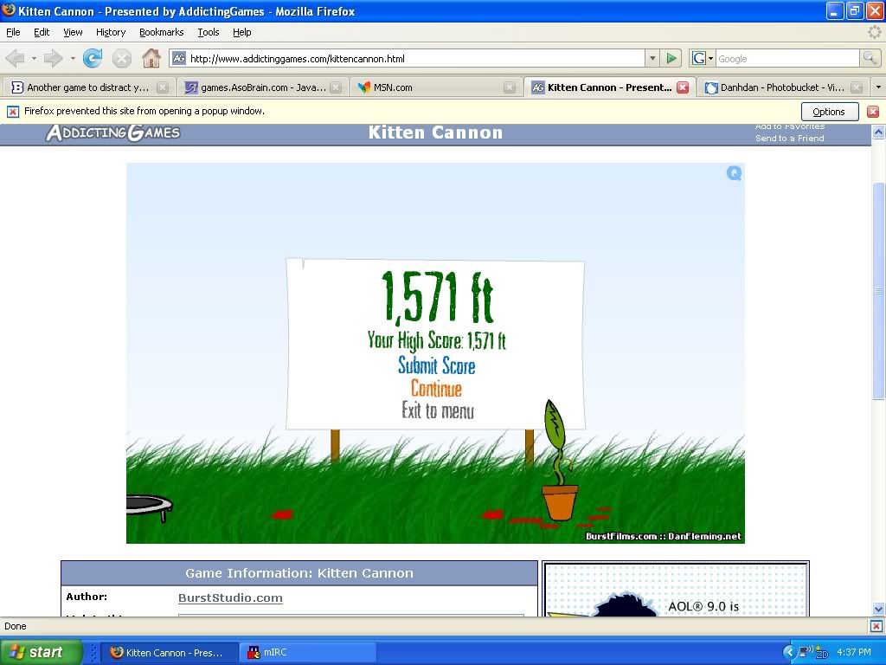
Task: Expand hidden system tray icons
Action: (x=789, y=652)
